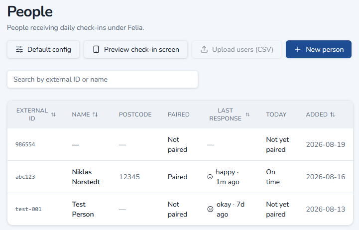Click 'happy · 1m ago' response text

pyautogui.click(x=228, y=177)
